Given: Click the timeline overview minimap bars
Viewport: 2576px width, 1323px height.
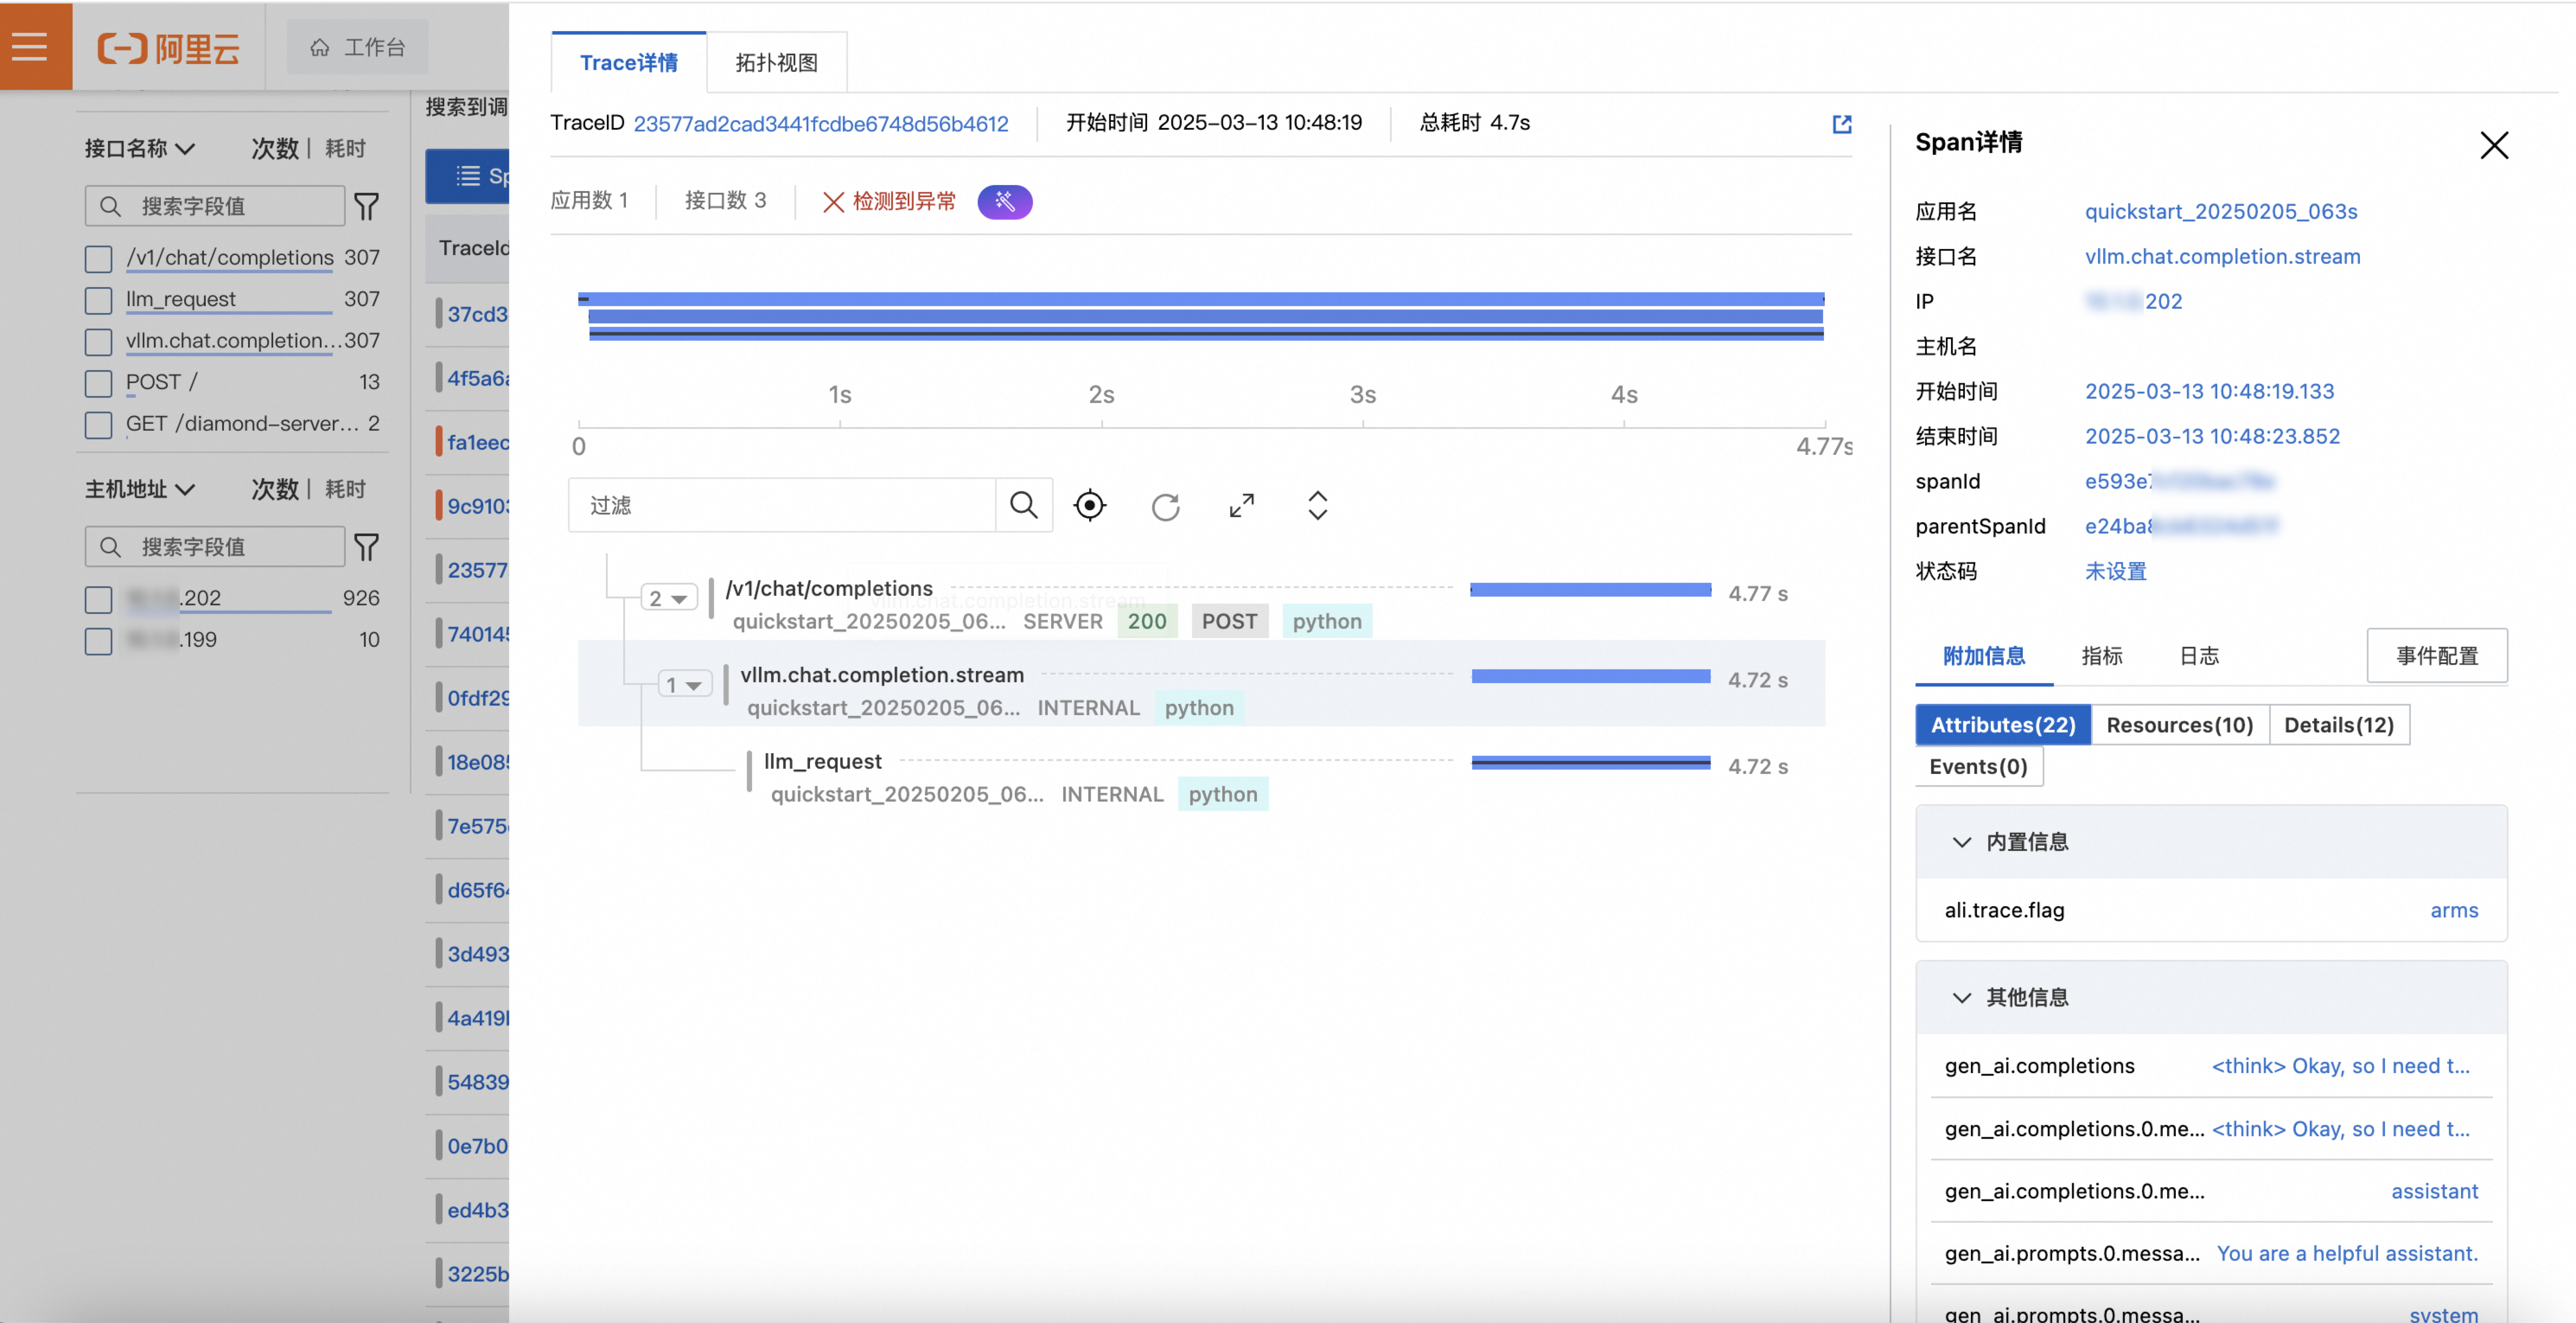Looking at the screenshot, I should click(1201, 316).
